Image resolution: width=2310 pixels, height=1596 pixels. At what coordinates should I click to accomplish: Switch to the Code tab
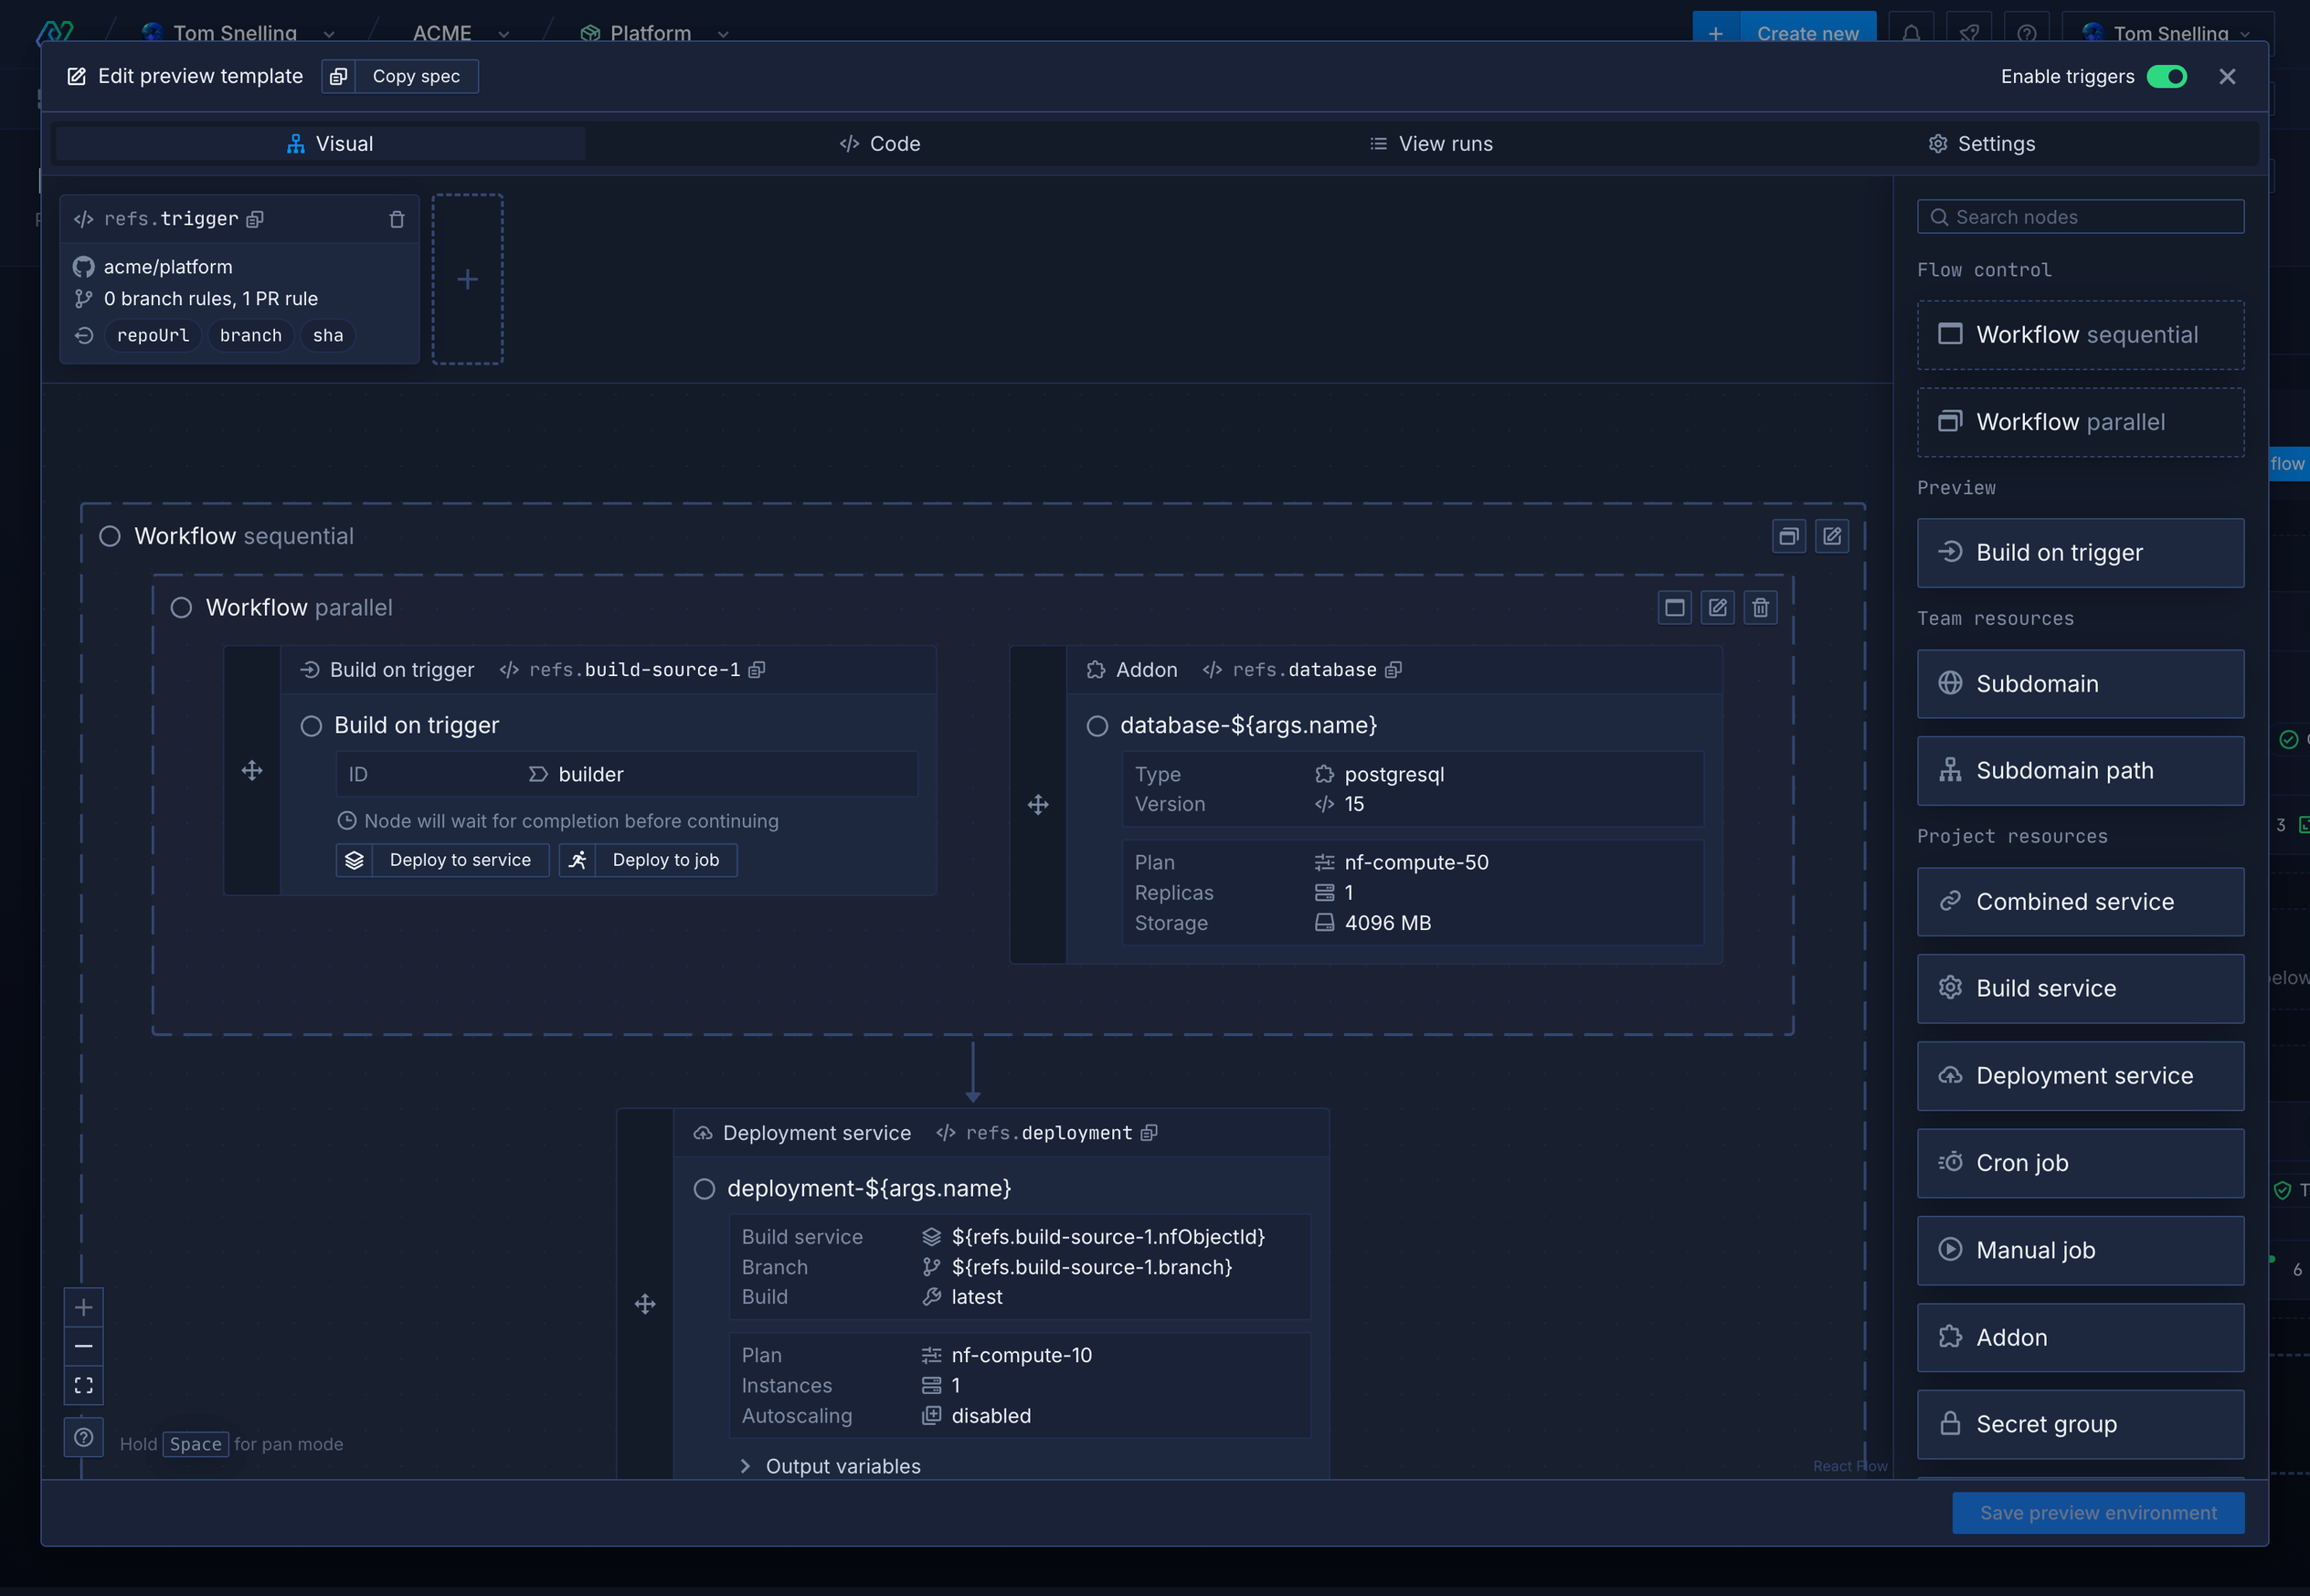(x=880, y=144)
